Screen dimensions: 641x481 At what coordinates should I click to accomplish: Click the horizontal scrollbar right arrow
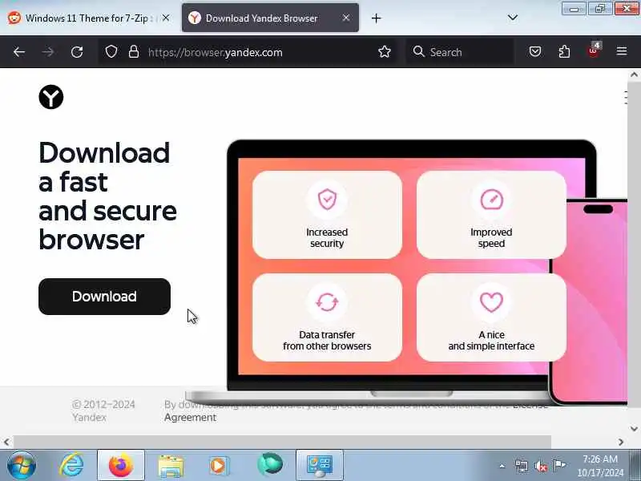tap(621, 442)
